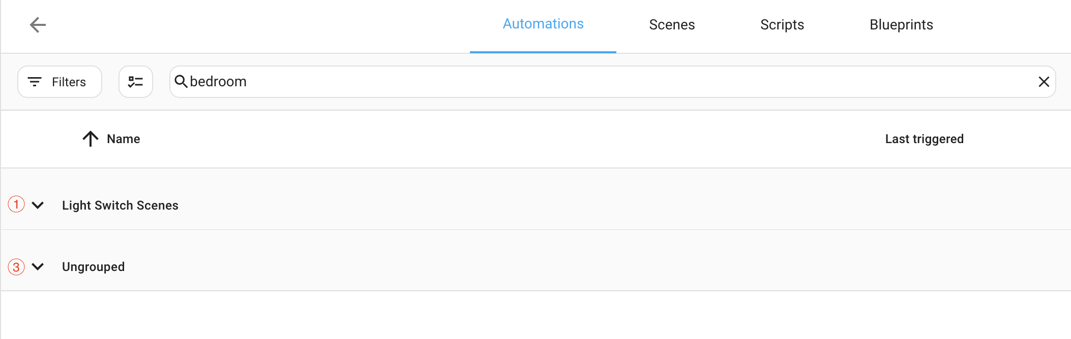Expand the filter options via Filters
Viewport: 1071px width, 339px height.
(59, 81)
